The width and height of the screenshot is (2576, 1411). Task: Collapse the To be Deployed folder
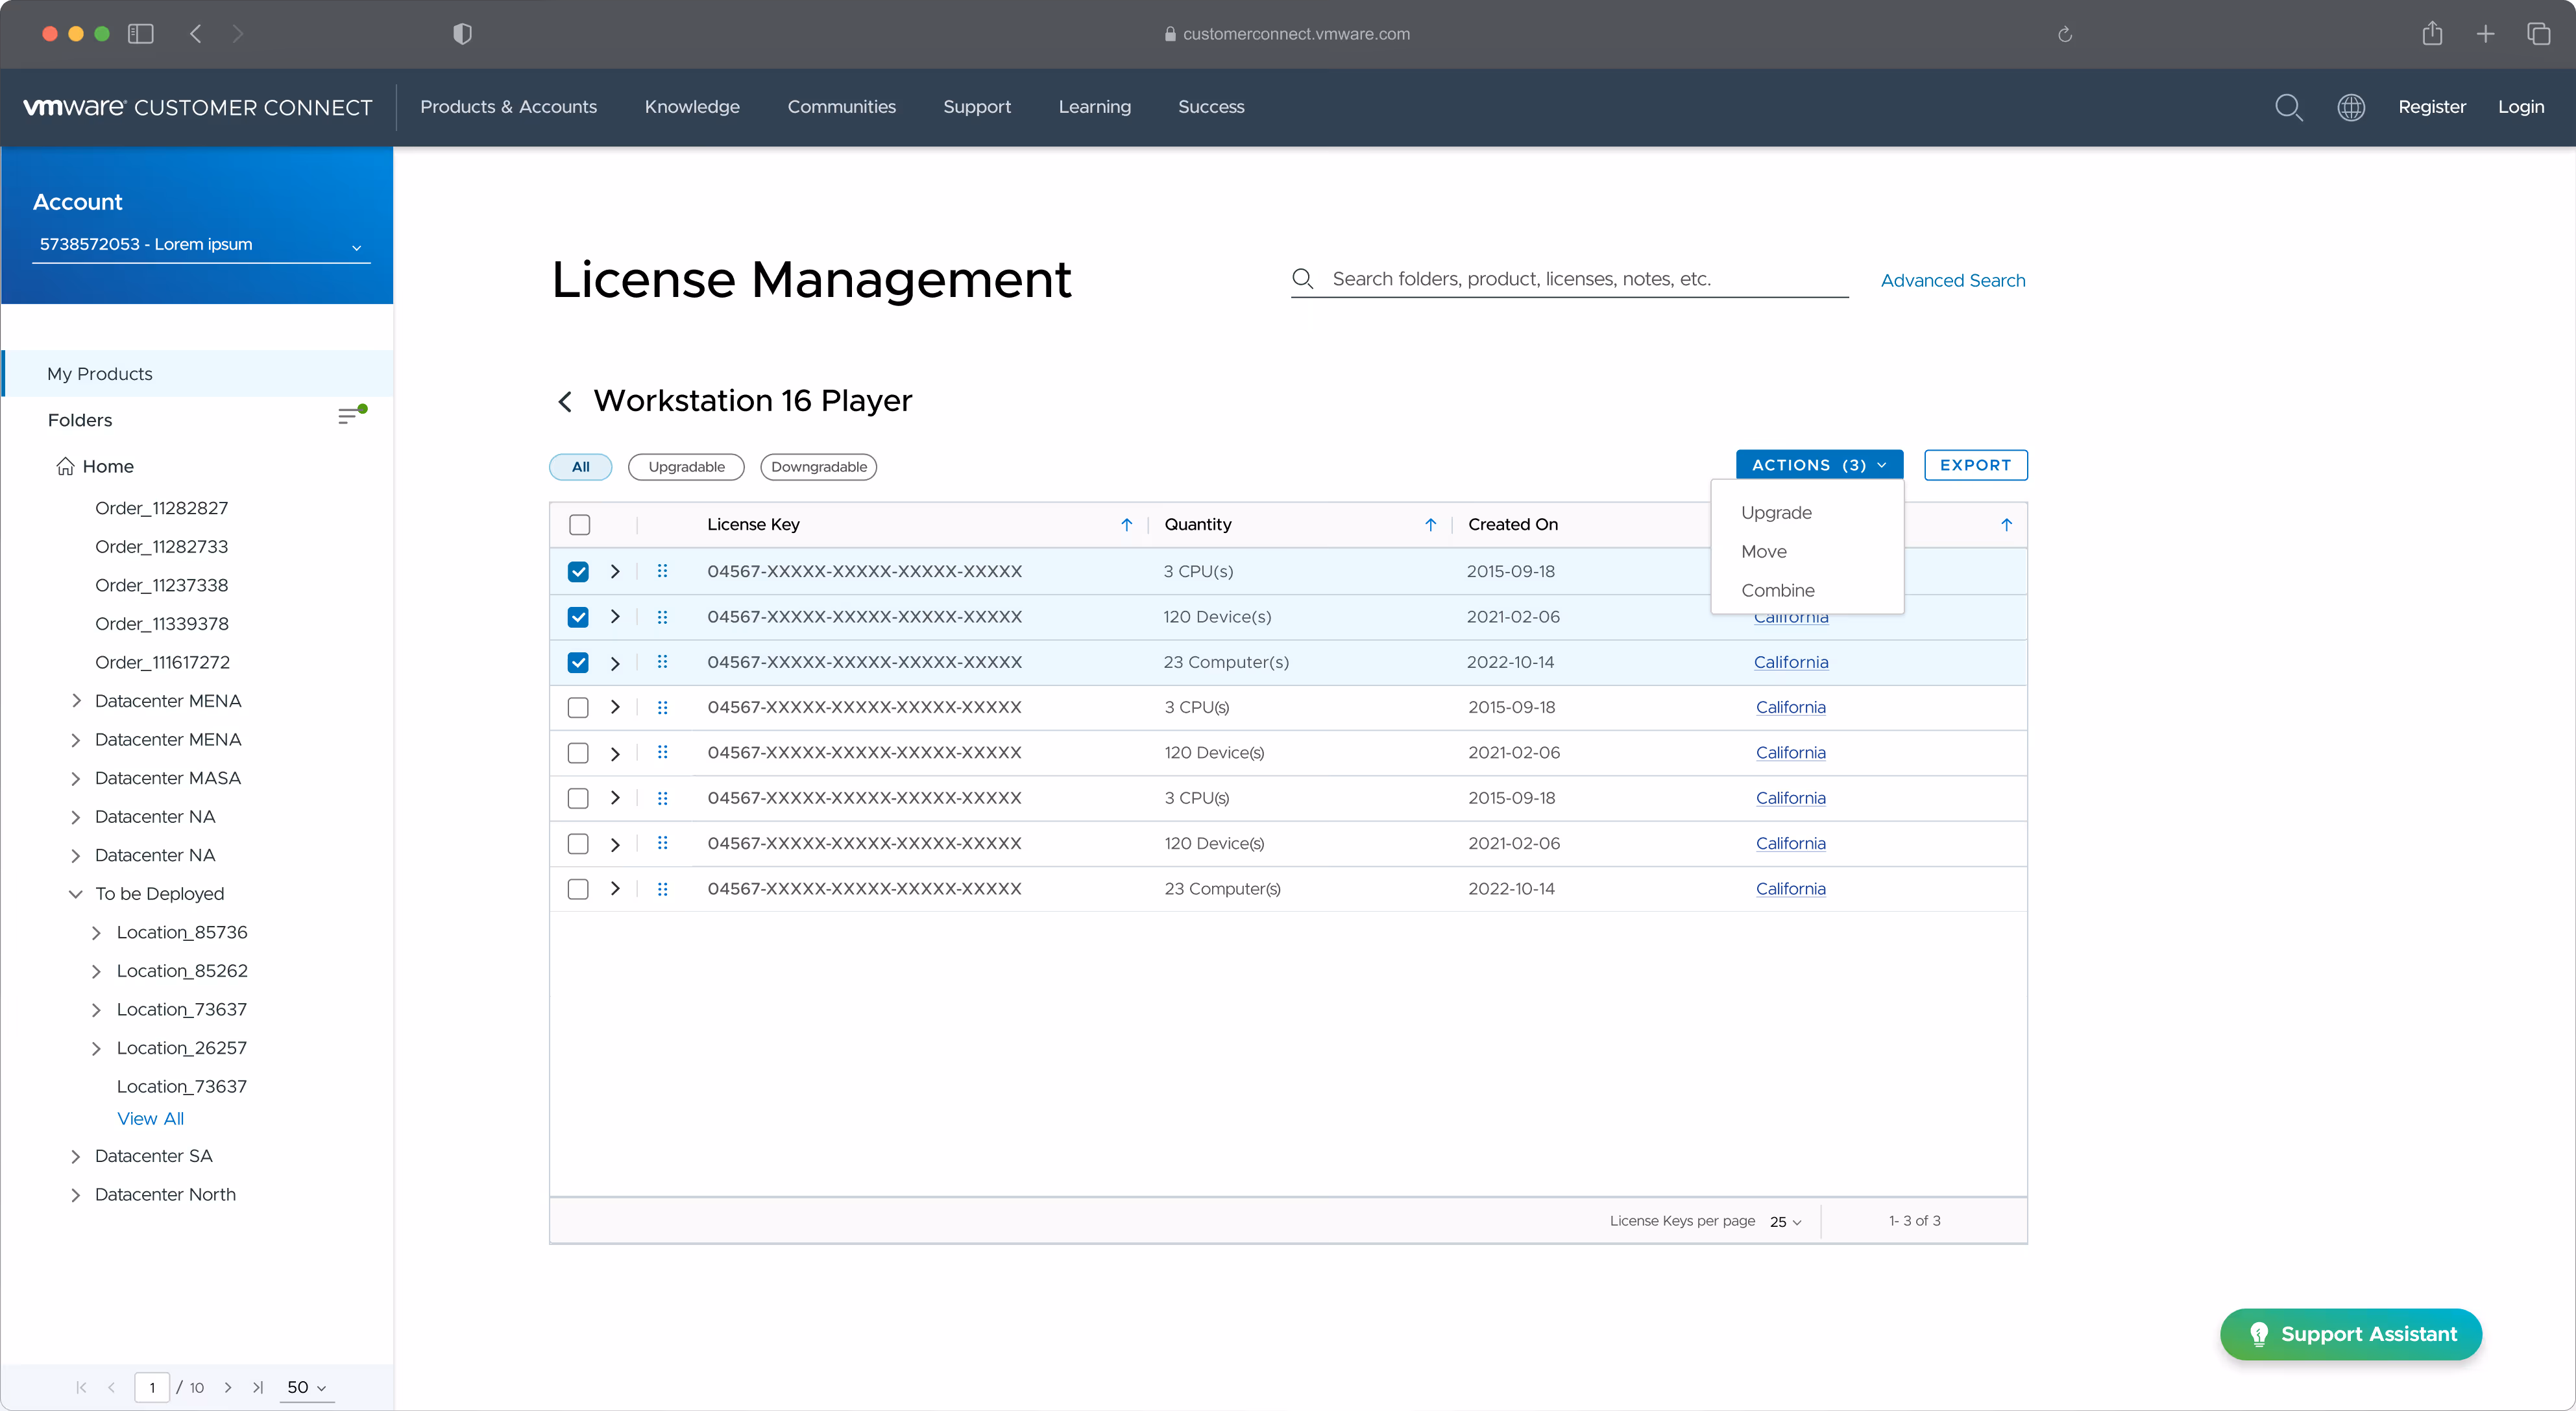76,894
